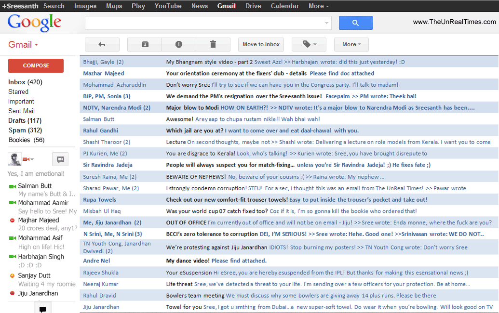The width and height of the screenshot is (499, 313).
Task: Report spam using the exclamation icon
Action: click(179, 44)
